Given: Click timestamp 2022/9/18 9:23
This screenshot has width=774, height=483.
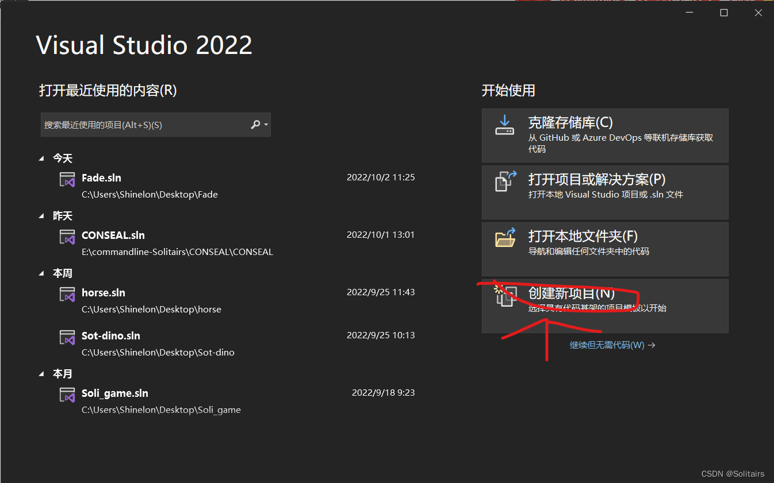Looking at the screenshot, I should pos(384,393).
